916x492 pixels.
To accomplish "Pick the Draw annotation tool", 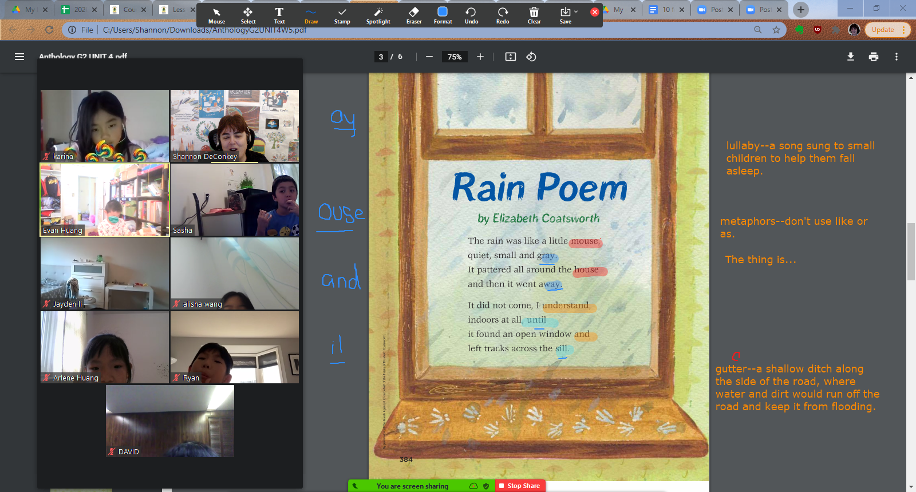I will pos(311,15).
